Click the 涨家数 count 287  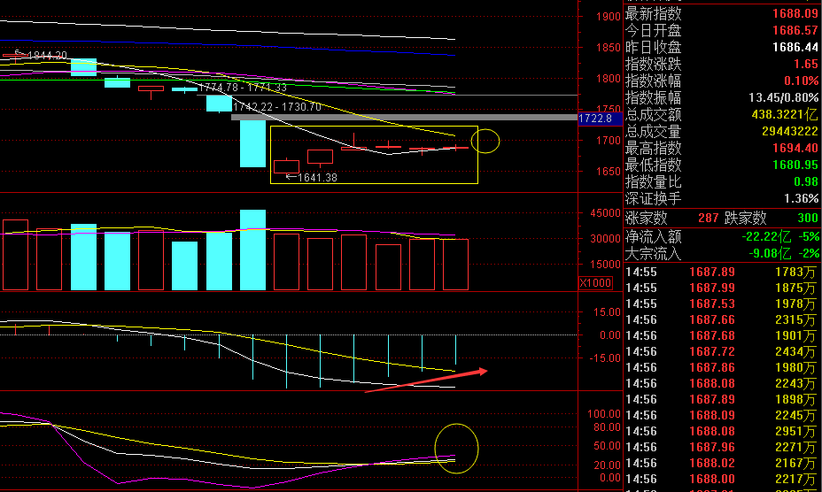(708, 218)
